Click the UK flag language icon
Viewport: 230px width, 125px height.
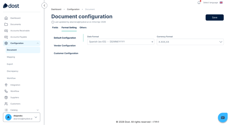coord(221,2)
